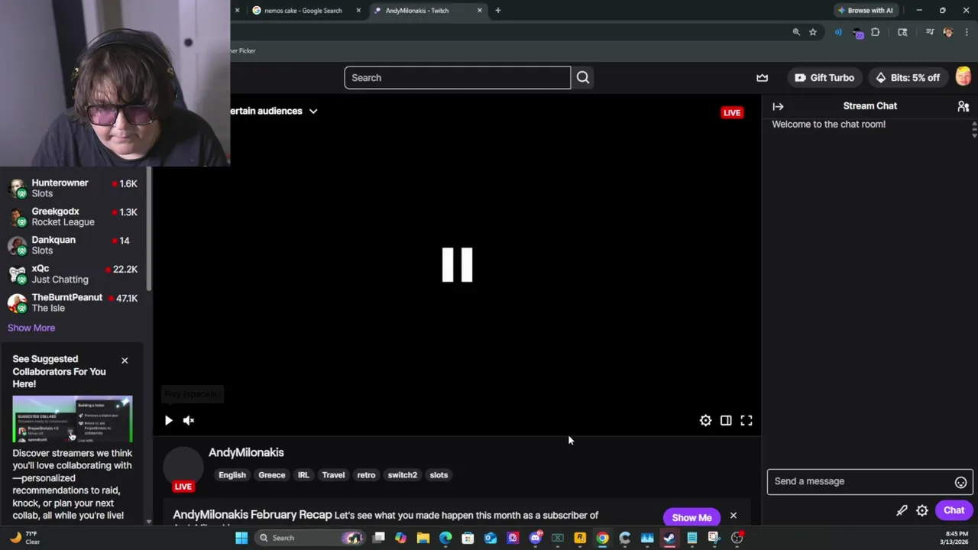Select the switch2 tag

[403, 475]
